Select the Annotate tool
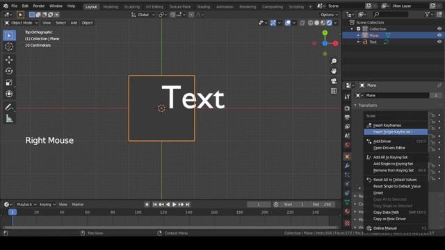 click(x=9, y=107)
